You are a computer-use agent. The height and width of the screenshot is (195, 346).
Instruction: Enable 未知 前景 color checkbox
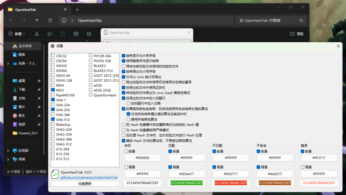[126, 151]
